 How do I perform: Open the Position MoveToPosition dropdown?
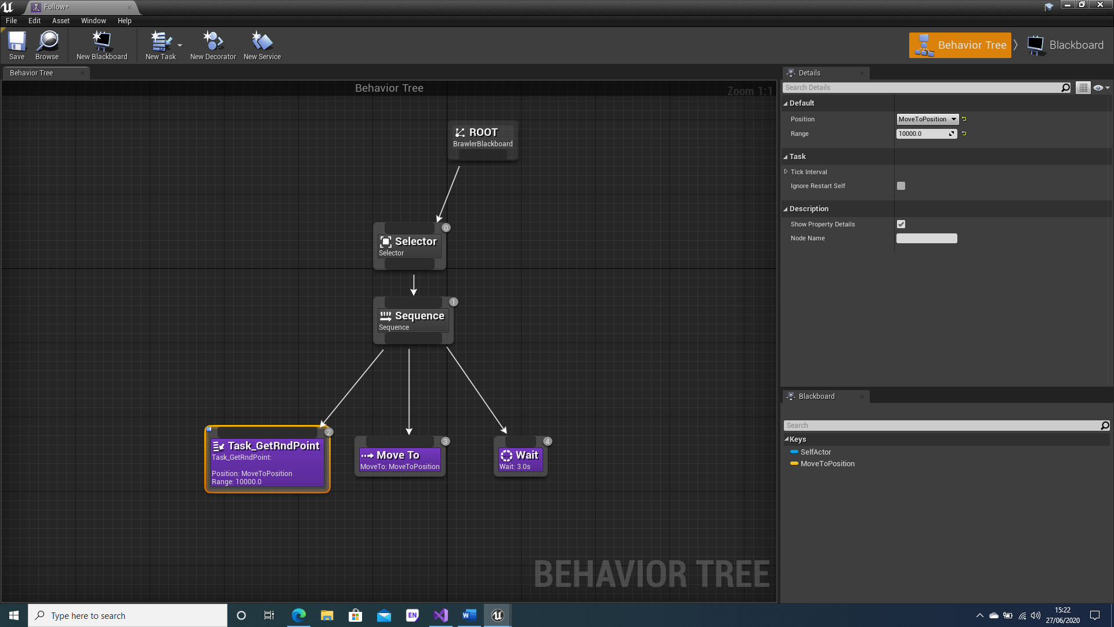[927, 119]
